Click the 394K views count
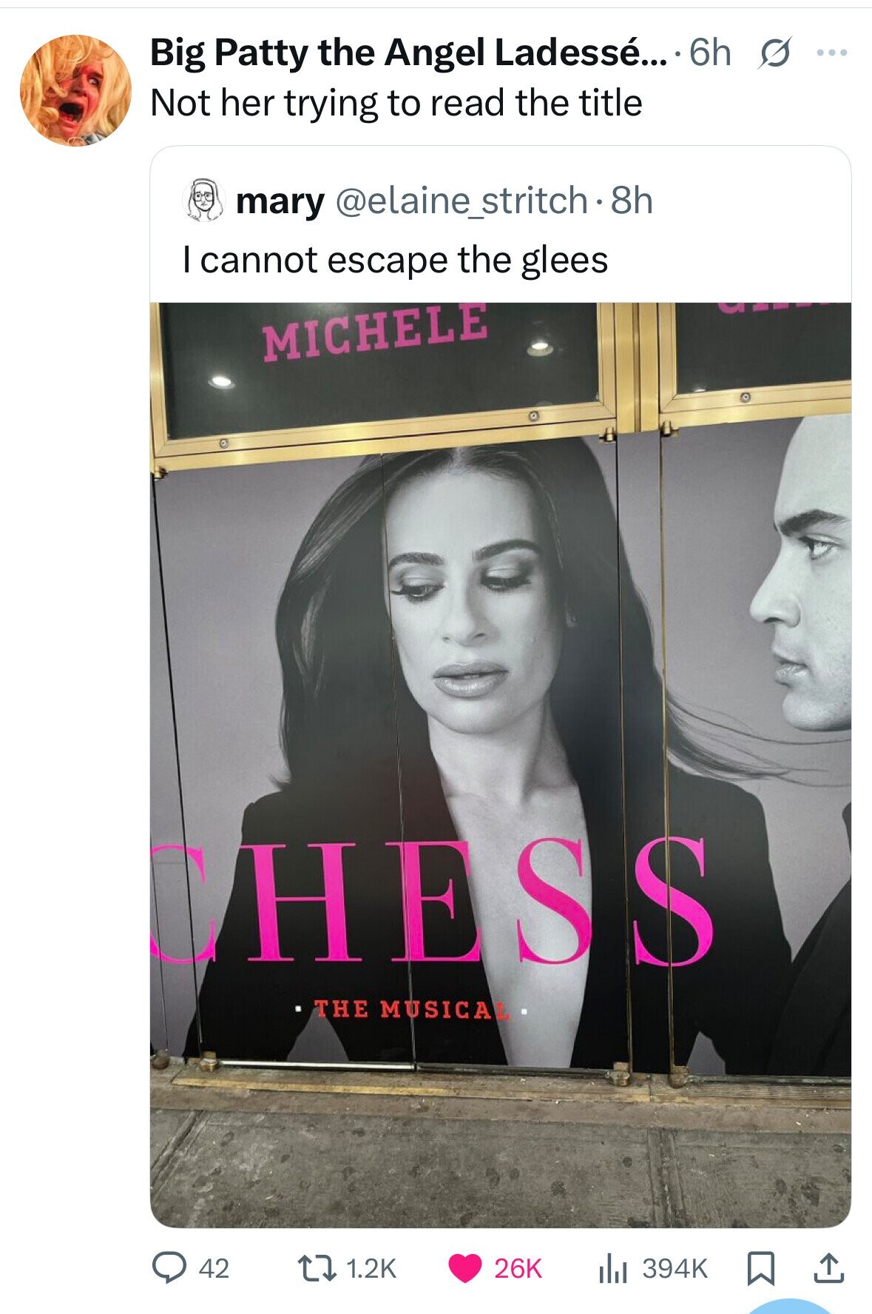Image resolution: width=872 pixels, height=1314 pixels. (675, 1269)
